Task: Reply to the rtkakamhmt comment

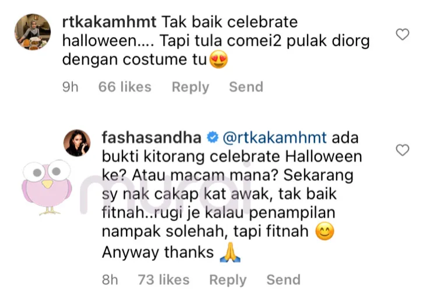Action: click(x=191, y=87)
